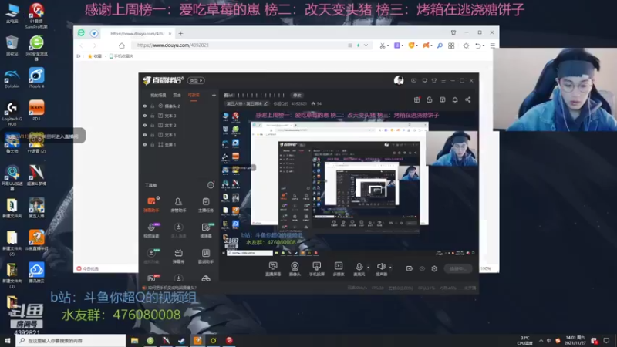Collapse the 工具箱 toolbox panel
The width and height of the screenshot is (617, 347).
[211, 185]
